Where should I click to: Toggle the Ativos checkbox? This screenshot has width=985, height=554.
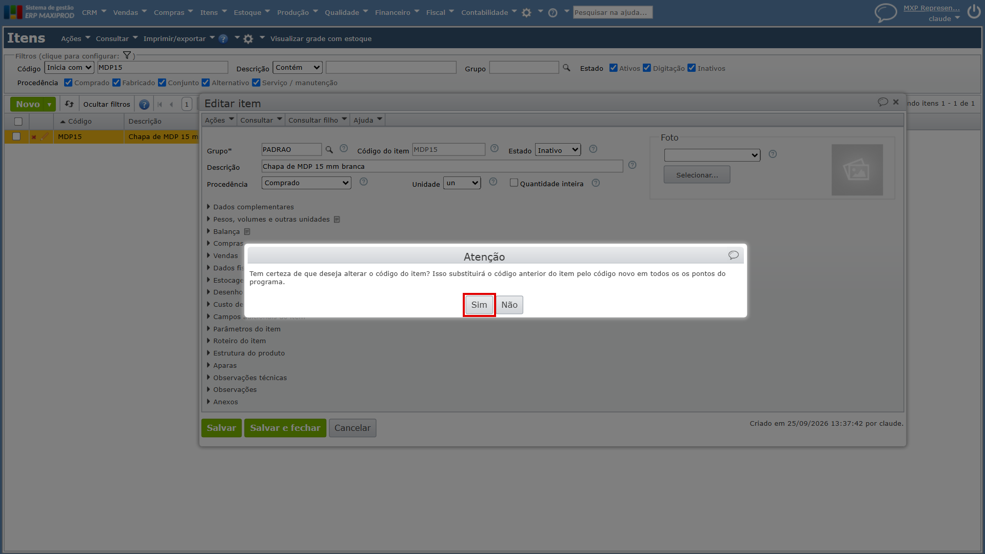click(x=613, y=68)
